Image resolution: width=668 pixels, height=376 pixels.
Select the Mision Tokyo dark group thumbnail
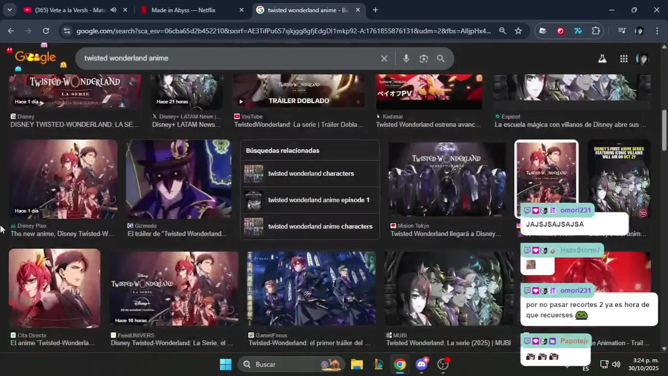tap(447, 179)
